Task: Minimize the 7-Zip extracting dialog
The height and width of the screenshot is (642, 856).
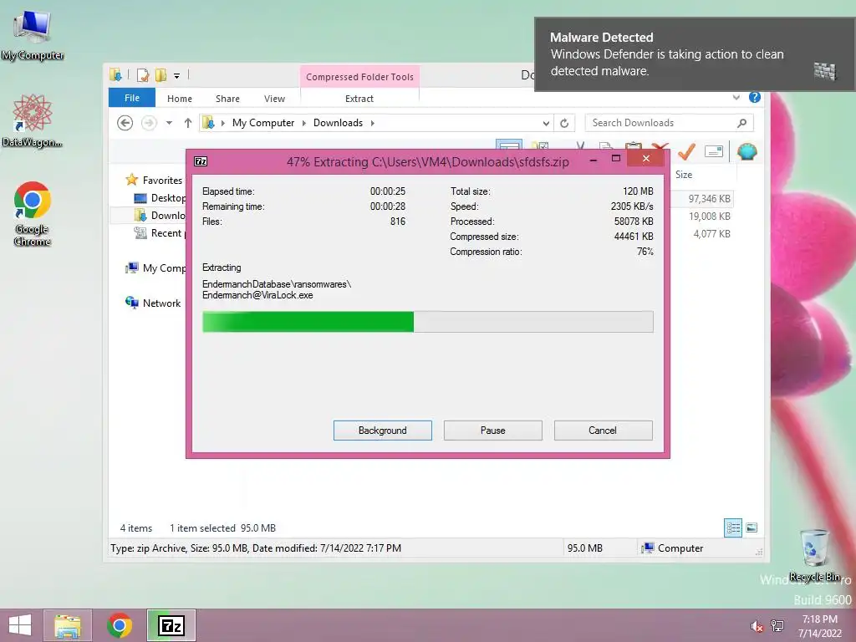Action: pyautogui.click(x=594, y=160)
